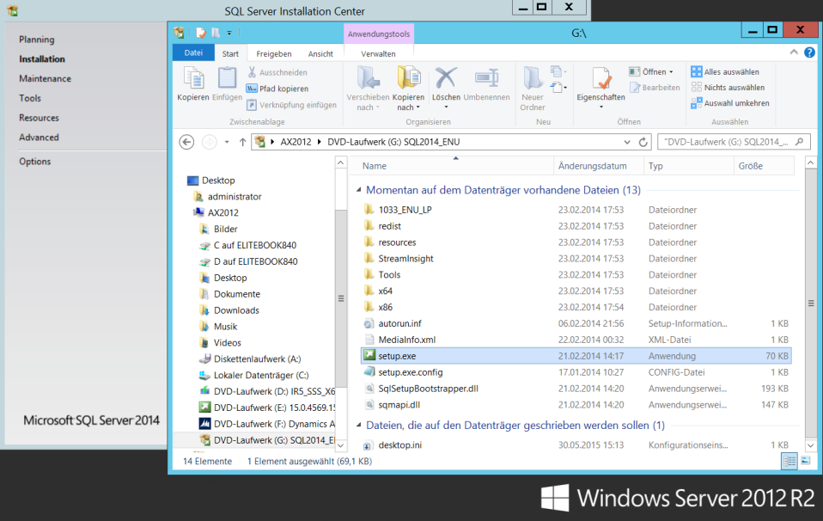Select Maintenance in SQL Server Installation Center

tap(45, 79)
